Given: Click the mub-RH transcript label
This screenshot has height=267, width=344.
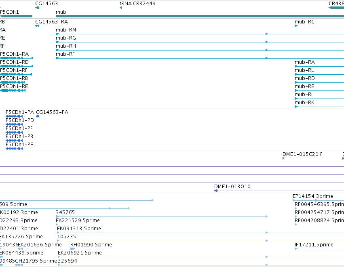Looking at the screenshot, I should pos(66,46).
